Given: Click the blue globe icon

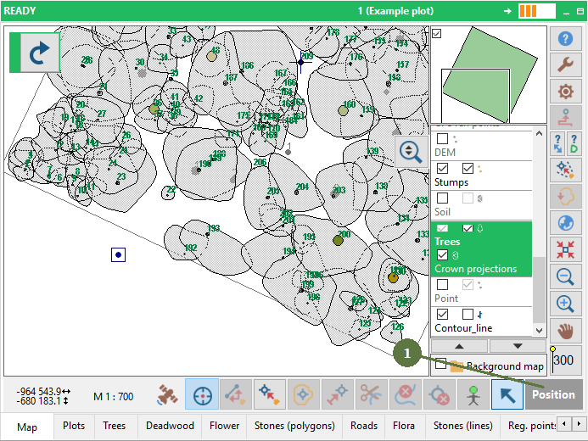Looking at the screenshot, I should click(565, 223).
